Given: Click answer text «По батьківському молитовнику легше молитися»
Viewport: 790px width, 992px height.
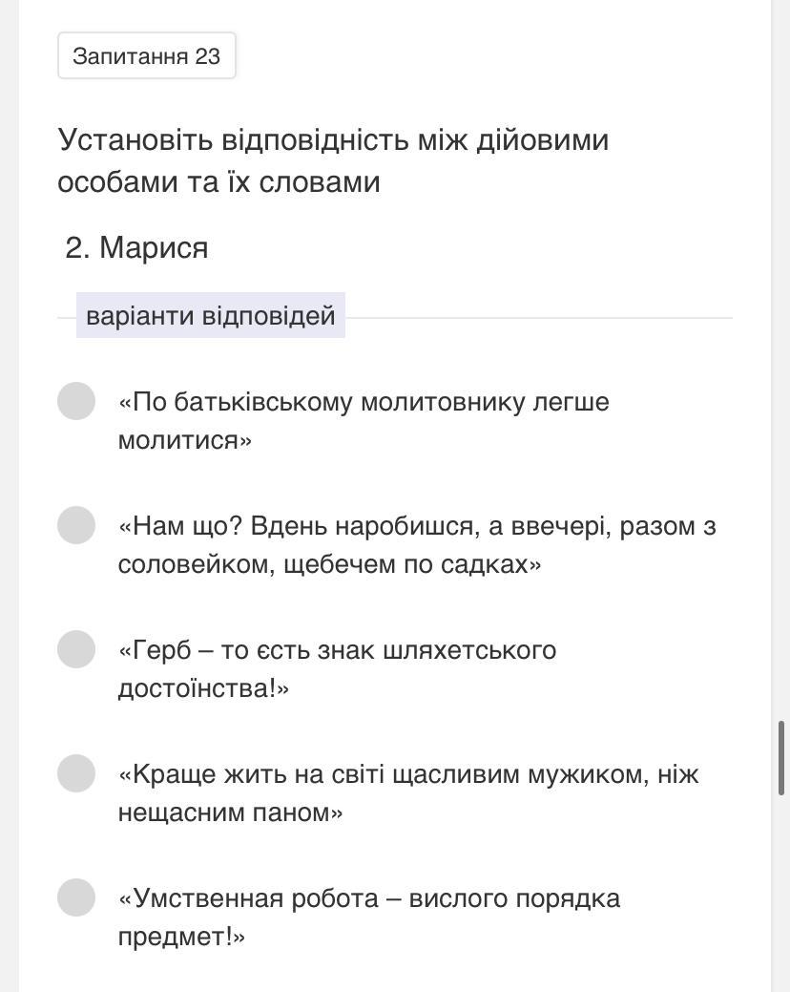Looking at the screenshot, I should click(x=363, y=420).
